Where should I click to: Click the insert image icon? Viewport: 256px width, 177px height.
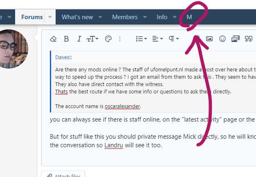pos(209,39)
